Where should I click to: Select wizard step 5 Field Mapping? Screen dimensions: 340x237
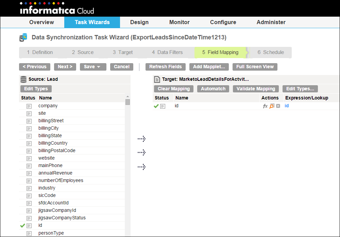[x=220, y=52]
